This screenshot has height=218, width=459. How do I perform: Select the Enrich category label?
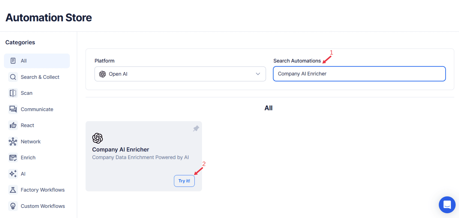pos(28,158)
